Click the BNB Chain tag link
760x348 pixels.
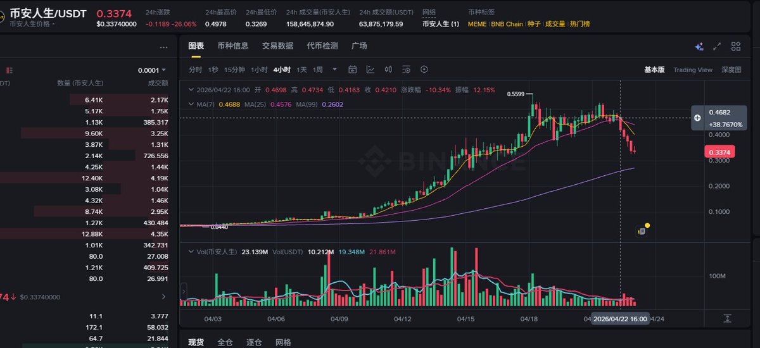coord(507,24)
